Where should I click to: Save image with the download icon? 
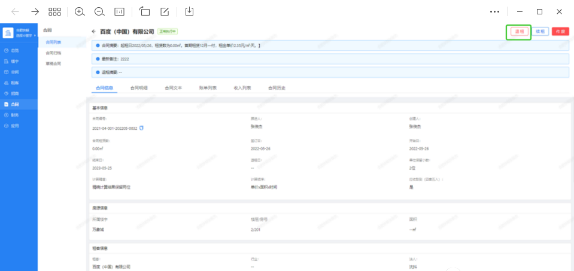tap(190, 11)
